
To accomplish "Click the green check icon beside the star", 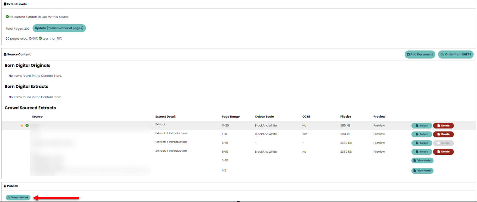I will 27,126.
